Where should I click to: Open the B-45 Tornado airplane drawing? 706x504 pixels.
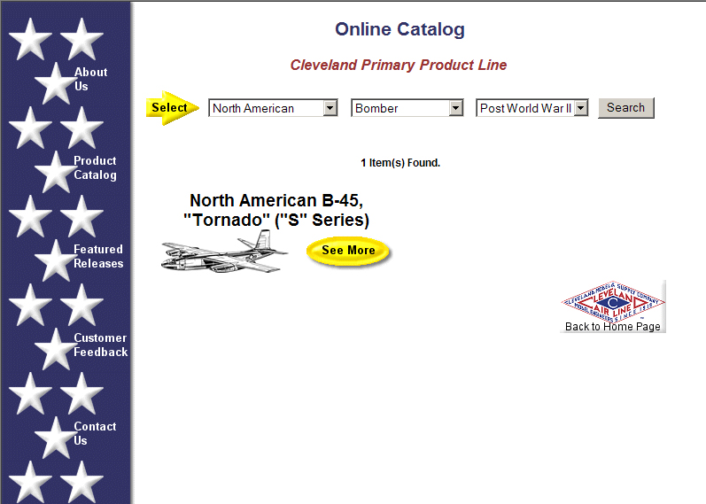coord(224,252)
